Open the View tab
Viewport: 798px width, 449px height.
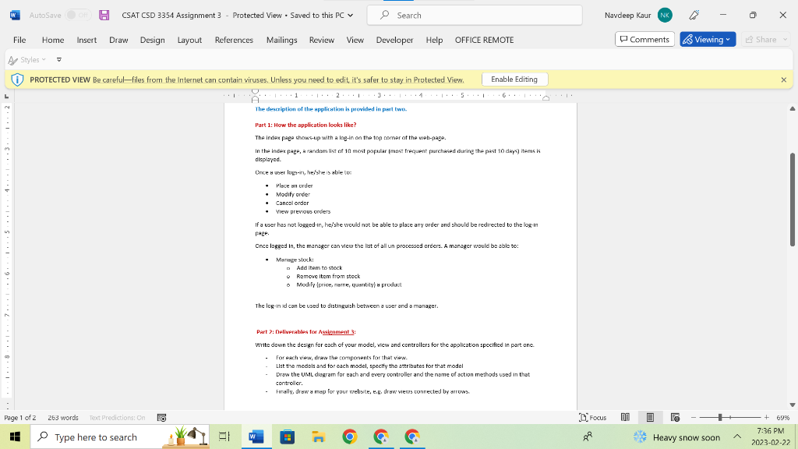(355, 40)
